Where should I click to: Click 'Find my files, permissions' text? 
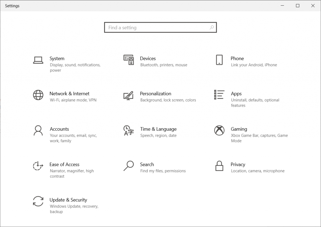[163, 171]
